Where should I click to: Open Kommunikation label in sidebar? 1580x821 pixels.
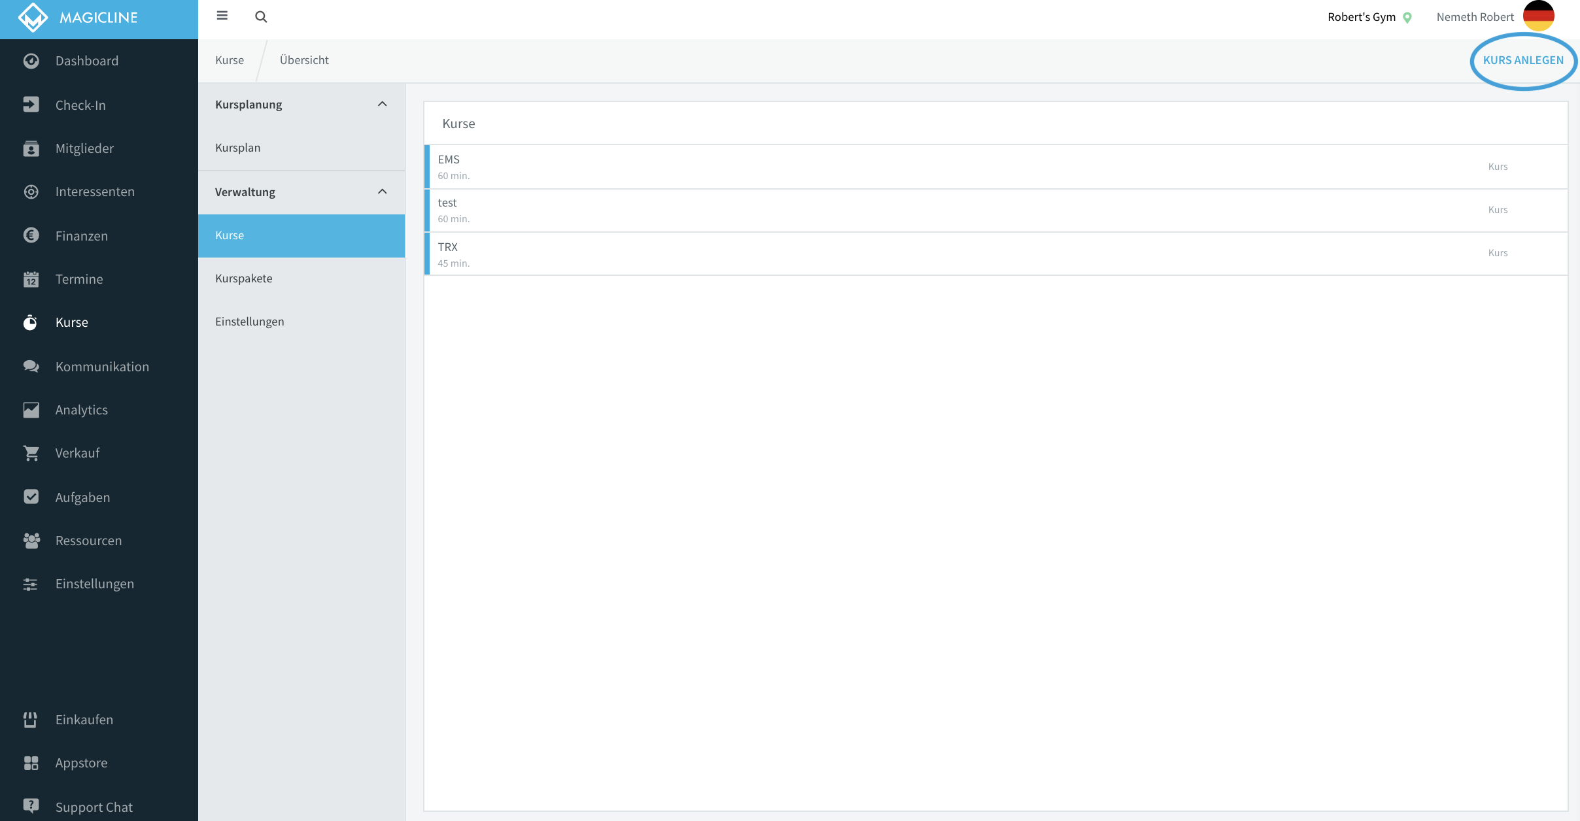point(102,367)
